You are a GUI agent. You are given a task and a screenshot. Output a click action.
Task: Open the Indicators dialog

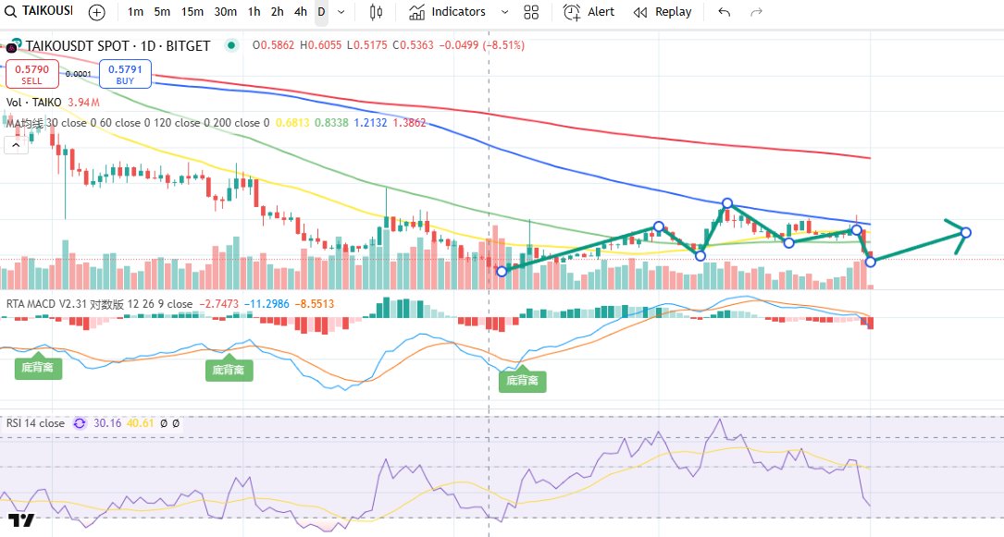tap(447, 11)
